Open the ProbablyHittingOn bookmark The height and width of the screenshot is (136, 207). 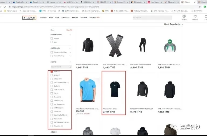click(x=139, y=11)
